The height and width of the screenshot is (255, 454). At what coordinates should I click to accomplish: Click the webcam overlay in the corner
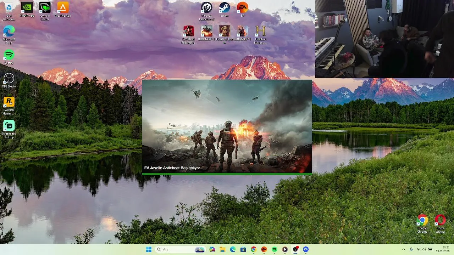coord(384,39)
